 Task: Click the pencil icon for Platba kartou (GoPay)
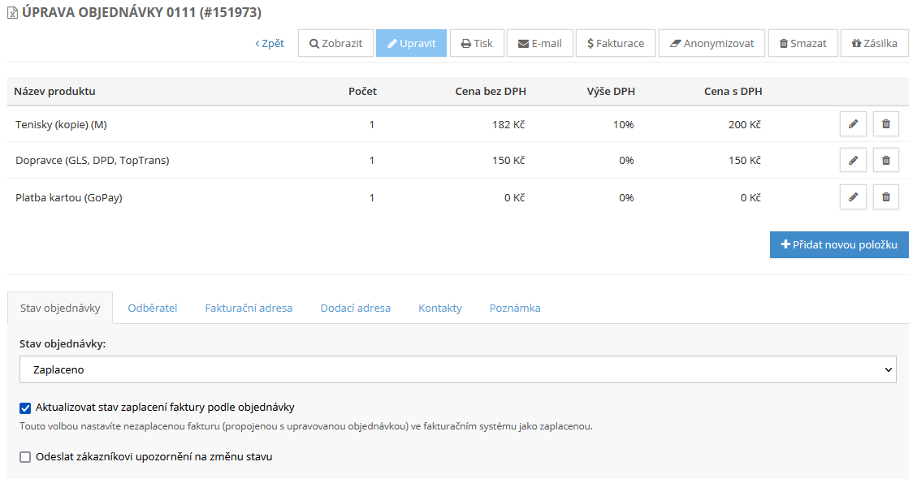coord(853,197)
